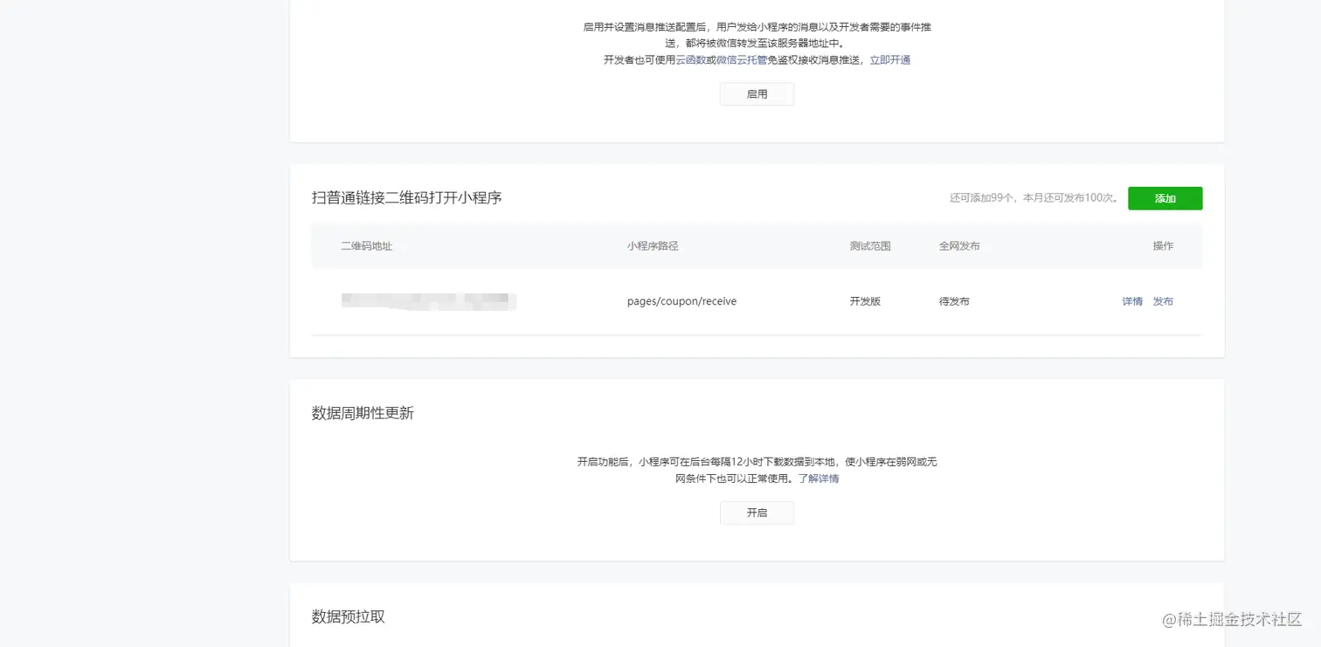Click the 全网发布 column header

coord(959,246)
